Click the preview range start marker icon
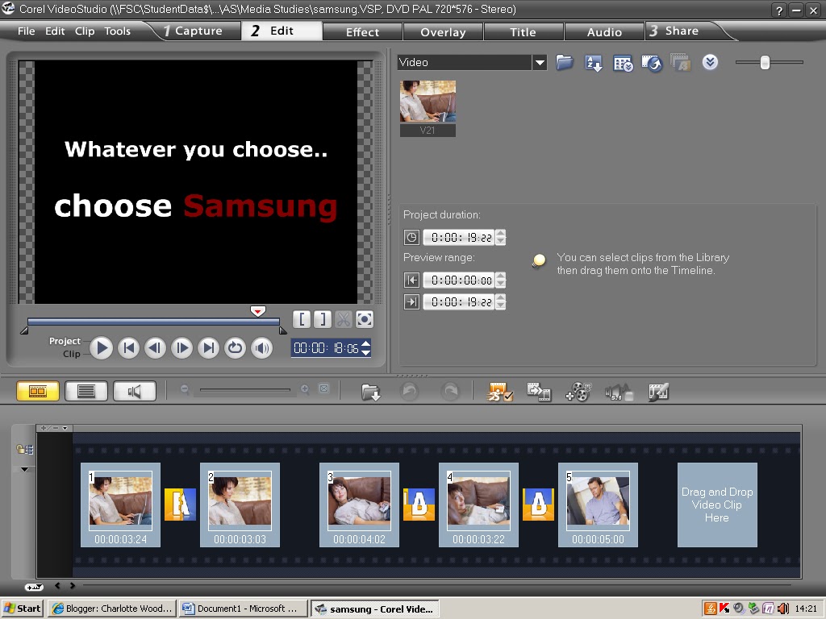The image size is (826, 619). 411,280
